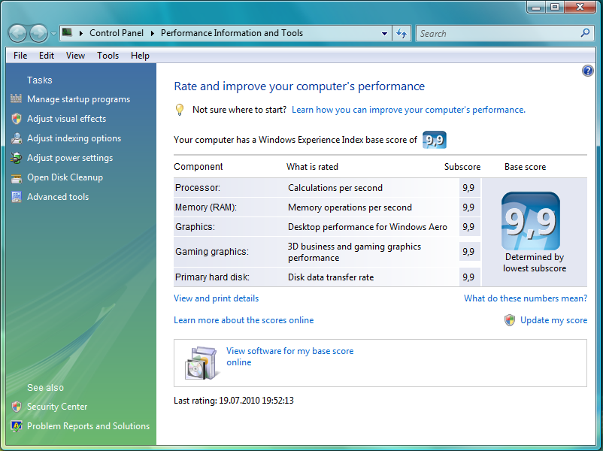Click the Back navigation arrow button
603x451 pixels.
17,34
